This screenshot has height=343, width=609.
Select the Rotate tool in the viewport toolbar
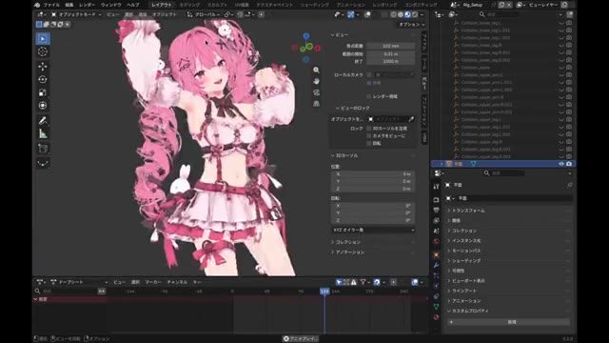[43, 79]
